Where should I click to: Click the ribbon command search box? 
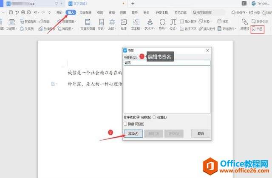point(209,12)
